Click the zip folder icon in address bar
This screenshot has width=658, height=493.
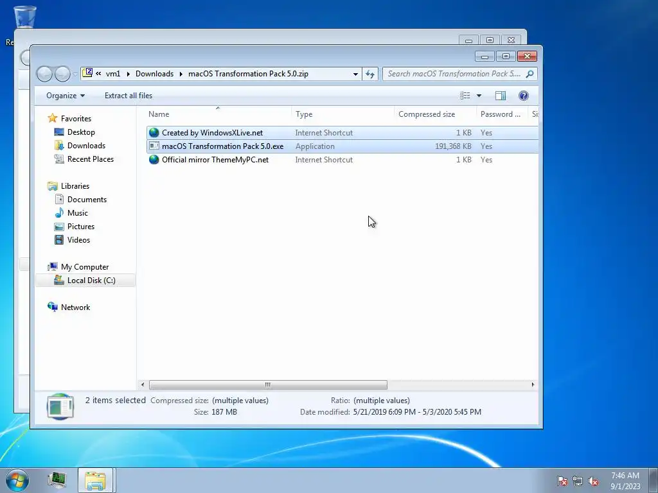click(87, 73)
